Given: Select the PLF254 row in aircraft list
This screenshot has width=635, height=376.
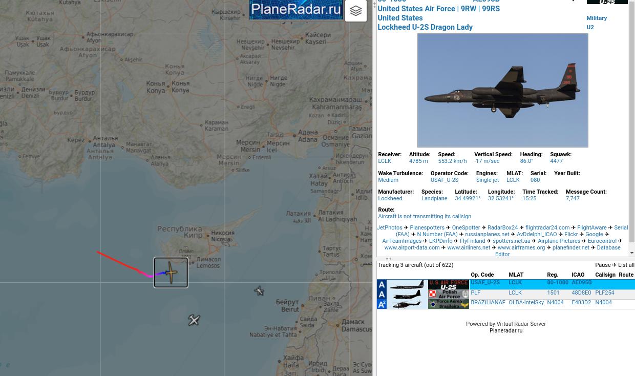Looking at the screenshot, I should pos(604,293).
